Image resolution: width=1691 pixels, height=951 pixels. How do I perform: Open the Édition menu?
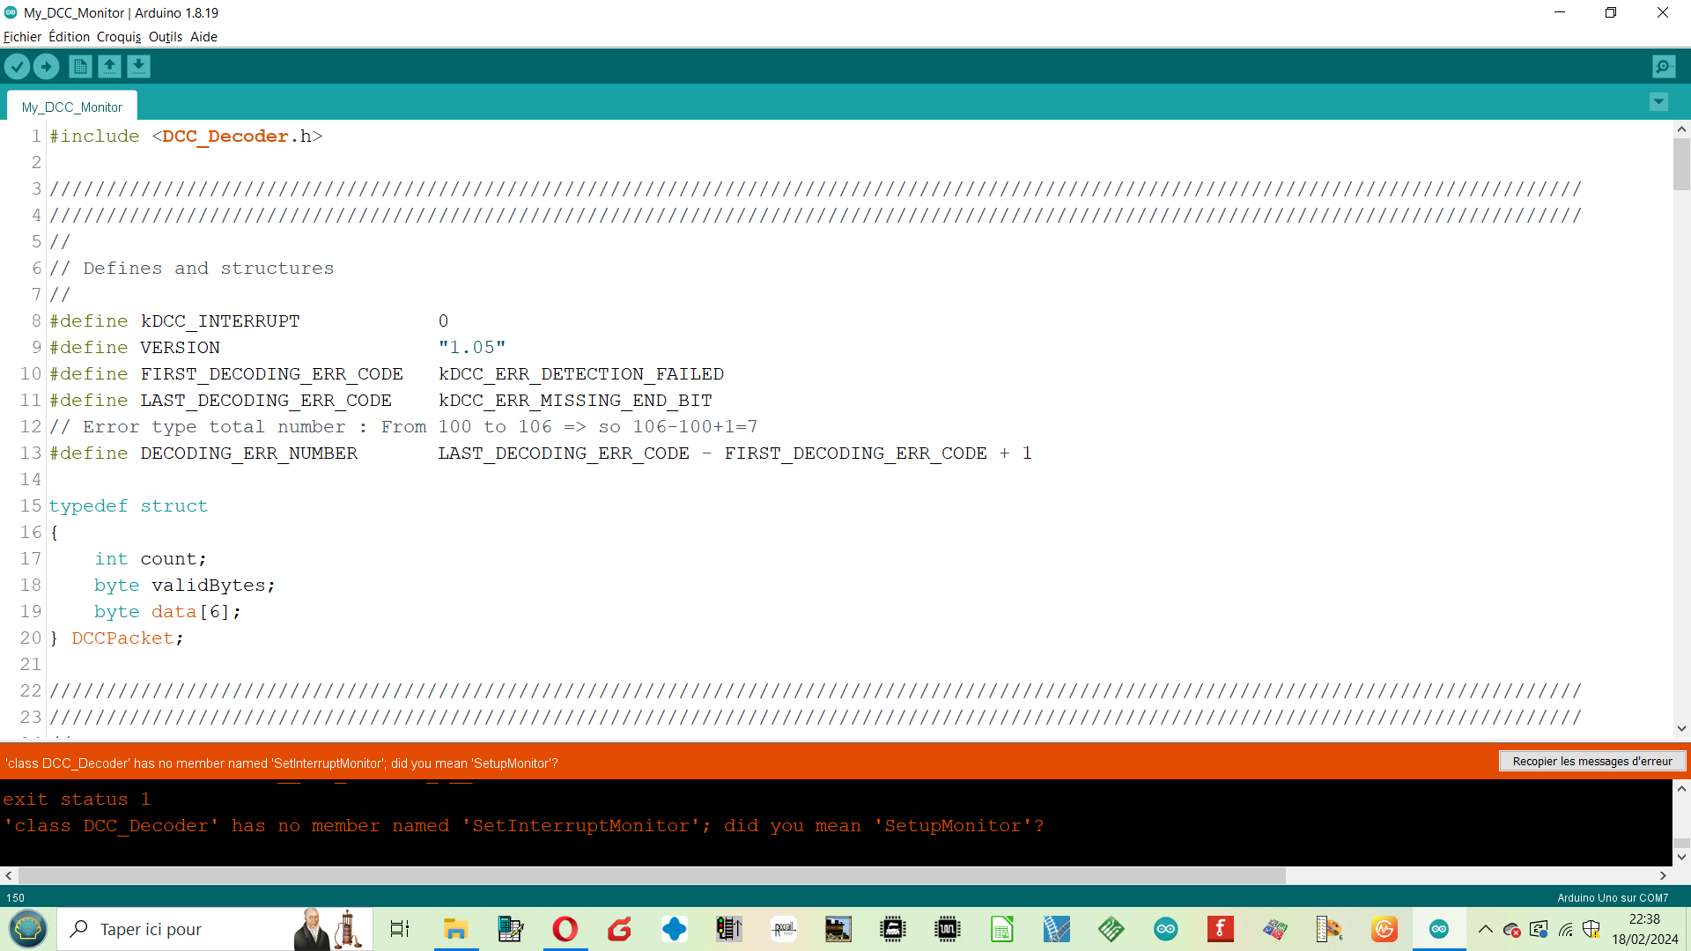click(69, 37)
